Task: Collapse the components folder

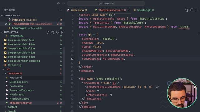Action: pyautogui.click(x=32, y=73)
